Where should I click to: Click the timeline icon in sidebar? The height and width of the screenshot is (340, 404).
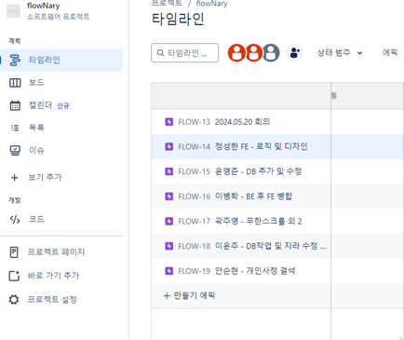click(x=15, y=60)
